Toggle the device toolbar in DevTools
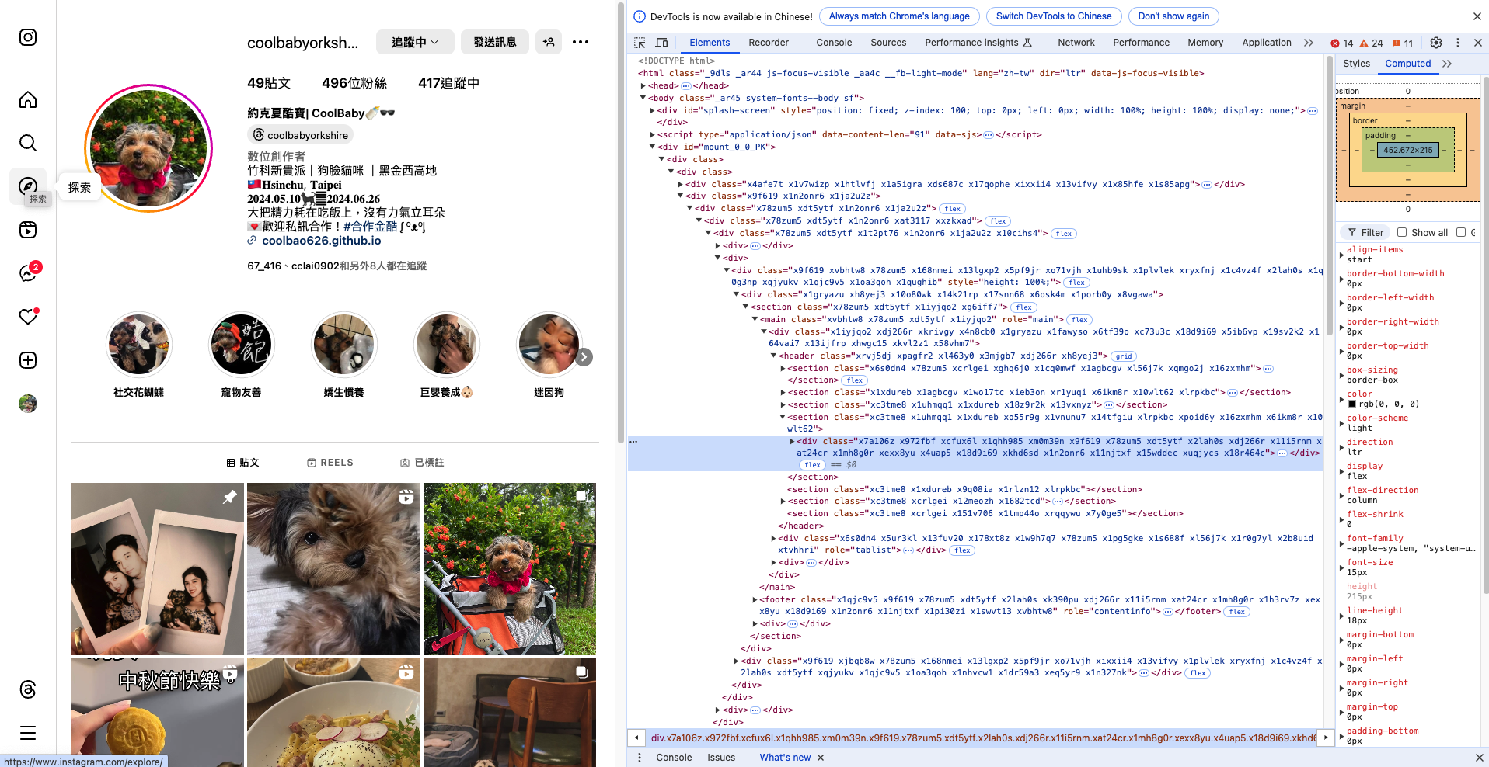 click(661, 43)
